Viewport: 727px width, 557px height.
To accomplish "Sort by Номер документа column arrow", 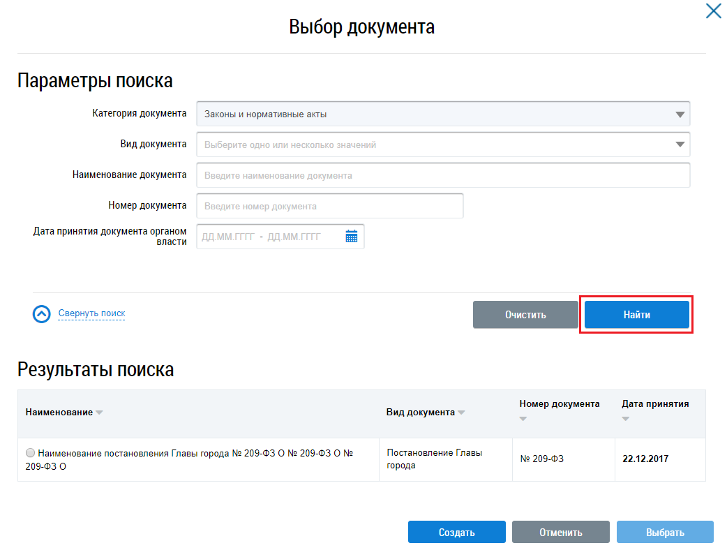I will 523,419.
